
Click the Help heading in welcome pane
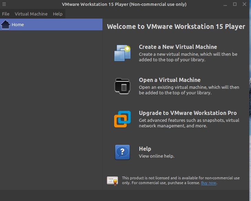(x=145, y=149)
